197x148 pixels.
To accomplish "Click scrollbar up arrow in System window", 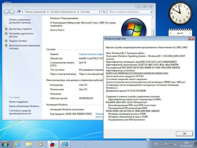I will pos(153,17).
